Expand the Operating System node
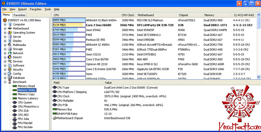Image resolution: width=261 pixels, height=132 pixels. [x=5, y=33]
